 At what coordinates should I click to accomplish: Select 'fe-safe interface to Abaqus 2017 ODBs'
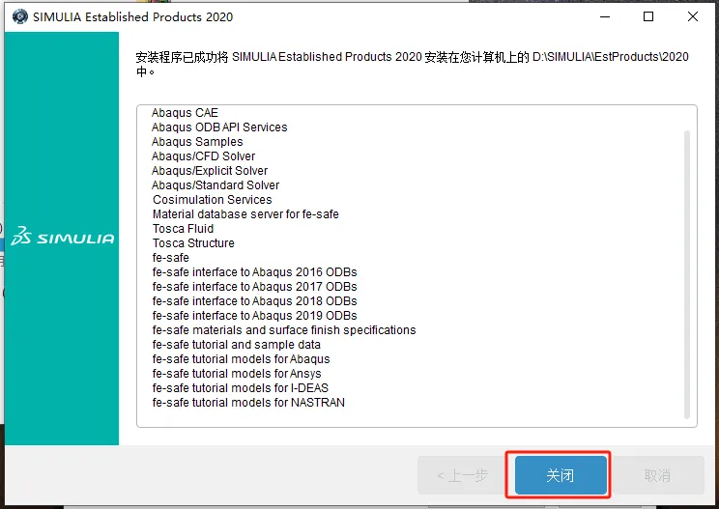tap(254, 286)
